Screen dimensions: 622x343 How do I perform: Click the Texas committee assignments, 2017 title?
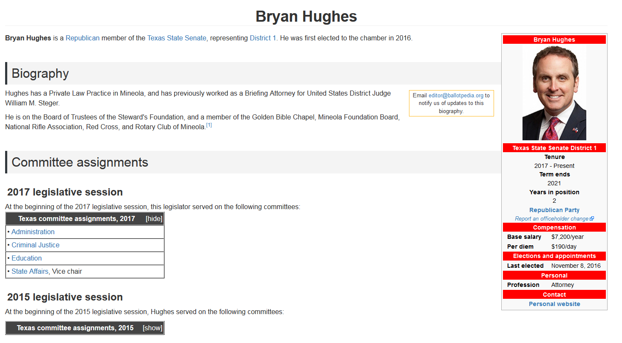tap(77, 219)
